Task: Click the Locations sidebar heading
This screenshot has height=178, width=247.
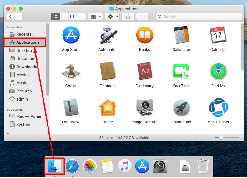Action: click(15, 109)
